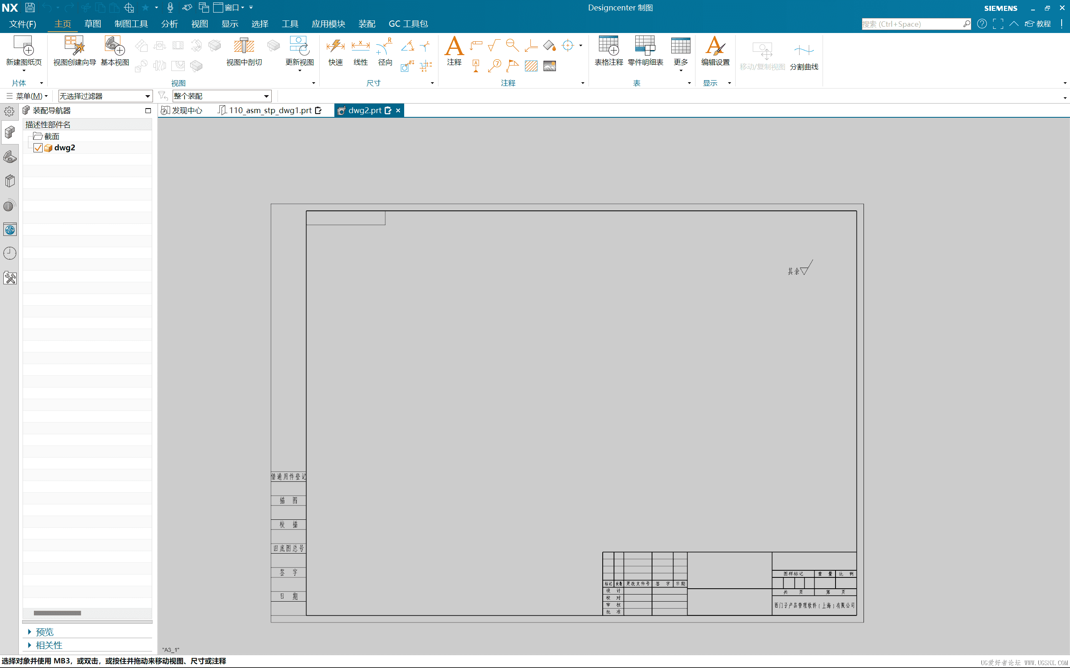Close the dwg2.prt tab
Viewport: 1070px width, 668px height.
click(398, 111)
